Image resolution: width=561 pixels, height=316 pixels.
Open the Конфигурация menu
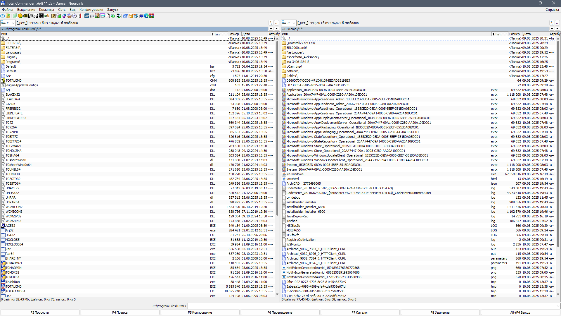pos(91,10)
